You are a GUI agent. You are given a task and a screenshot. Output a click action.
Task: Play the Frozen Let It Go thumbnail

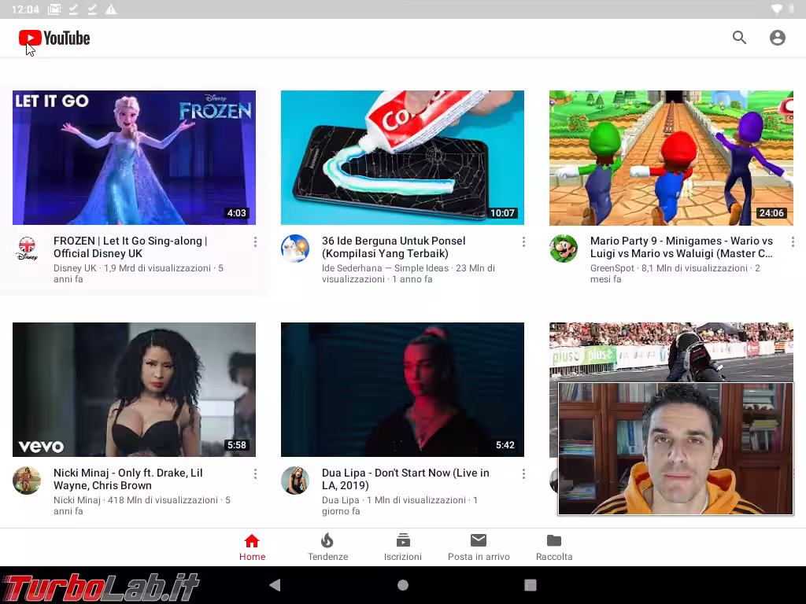(134, 157)
